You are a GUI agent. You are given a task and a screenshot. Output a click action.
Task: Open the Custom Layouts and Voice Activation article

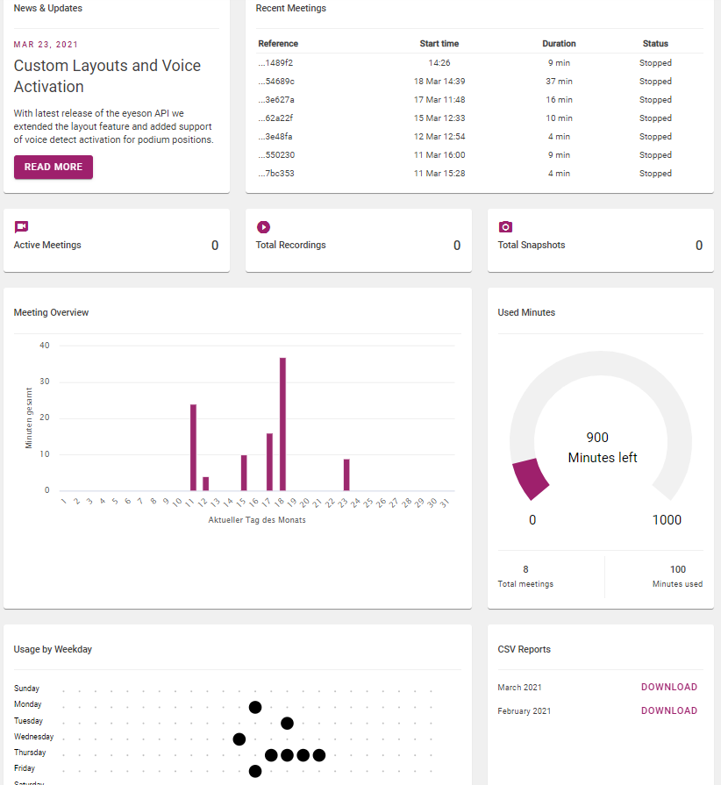point(106,75)
